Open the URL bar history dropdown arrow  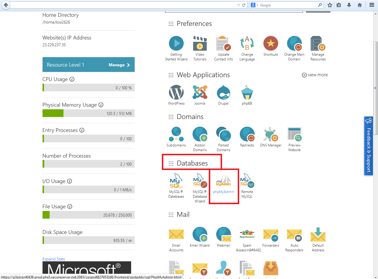[x=239, y=5]
